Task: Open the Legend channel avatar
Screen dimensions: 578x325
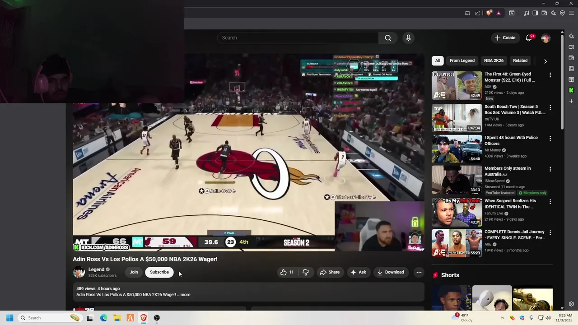Action: (x=79, y=272)
